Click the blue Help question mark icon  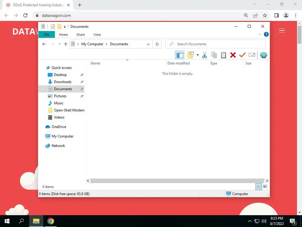point(266,34)
